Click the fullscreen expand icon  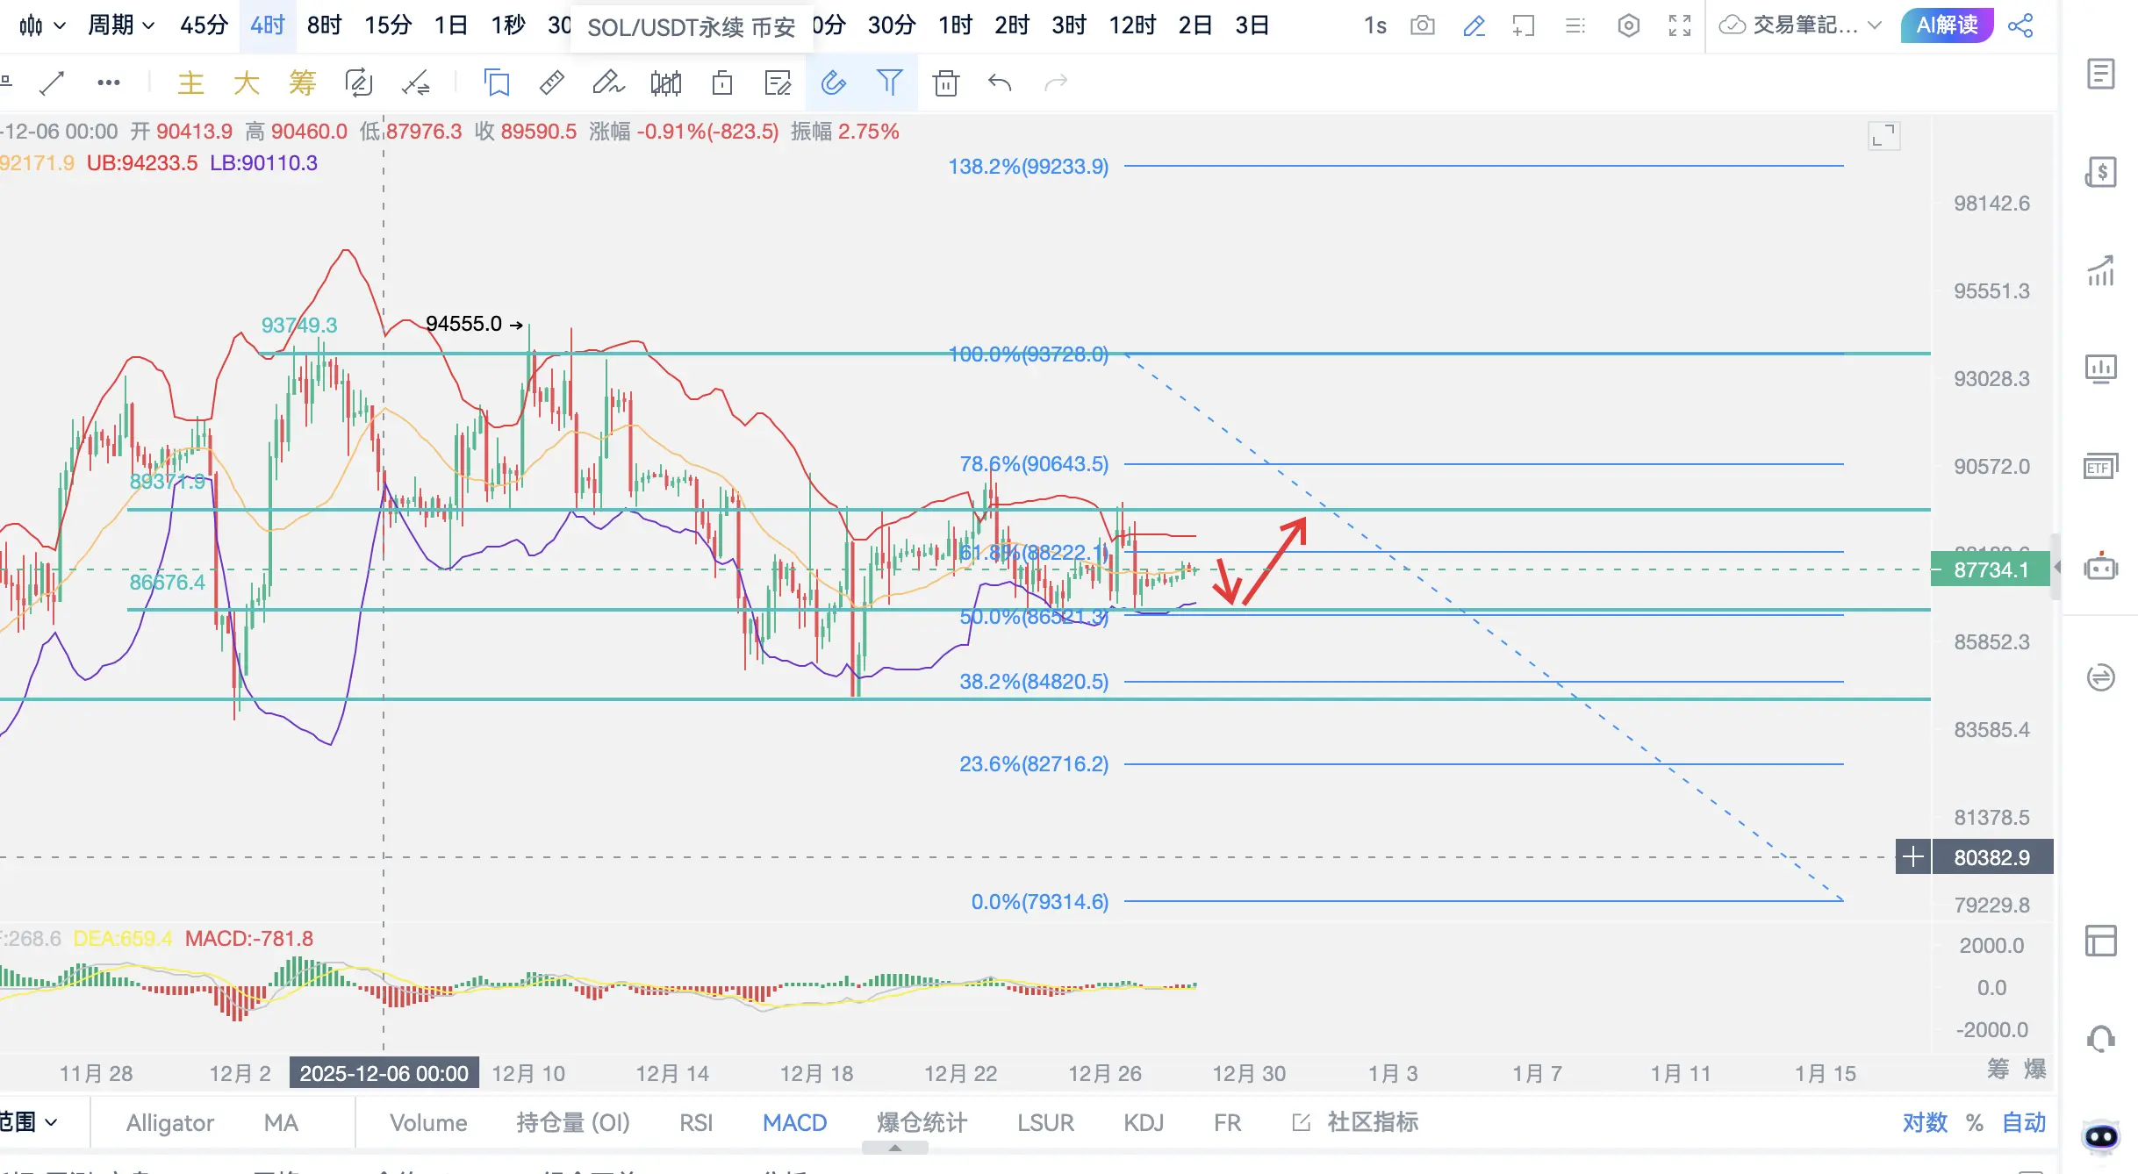pos(1679,25)
